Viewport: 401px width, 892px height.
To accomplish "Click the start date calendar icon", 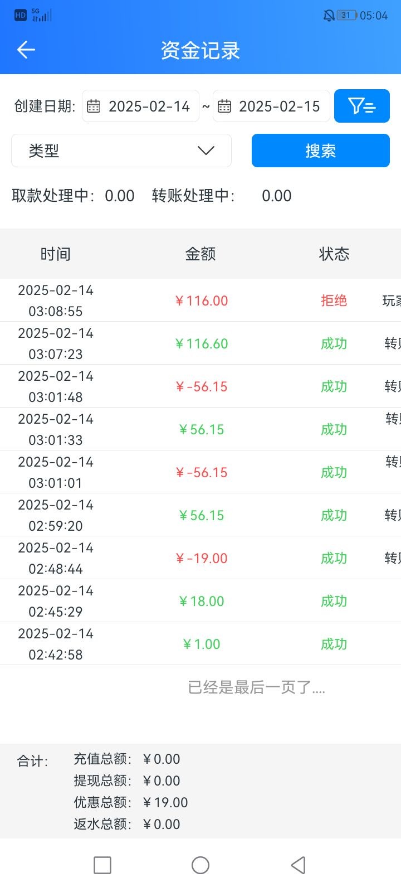I will tap(94, 106).
